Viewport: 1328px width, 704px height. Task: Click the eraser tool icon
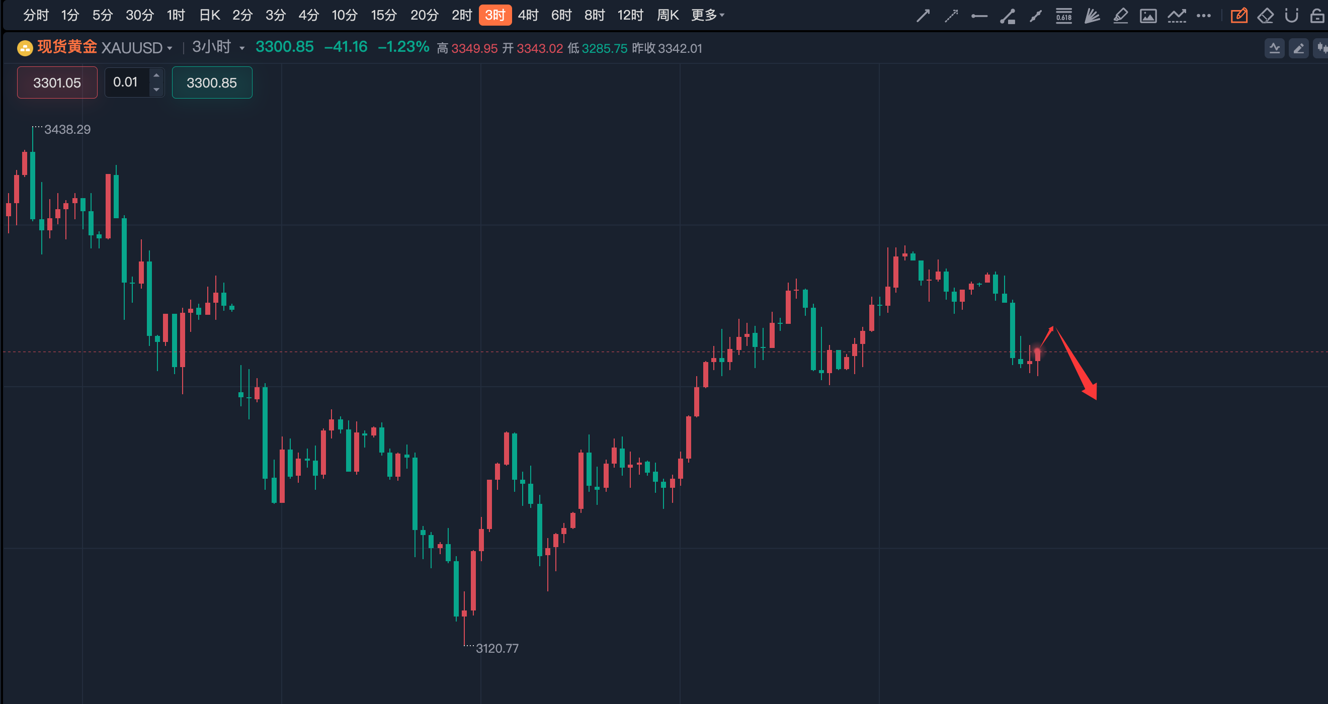pos(1265,16)
